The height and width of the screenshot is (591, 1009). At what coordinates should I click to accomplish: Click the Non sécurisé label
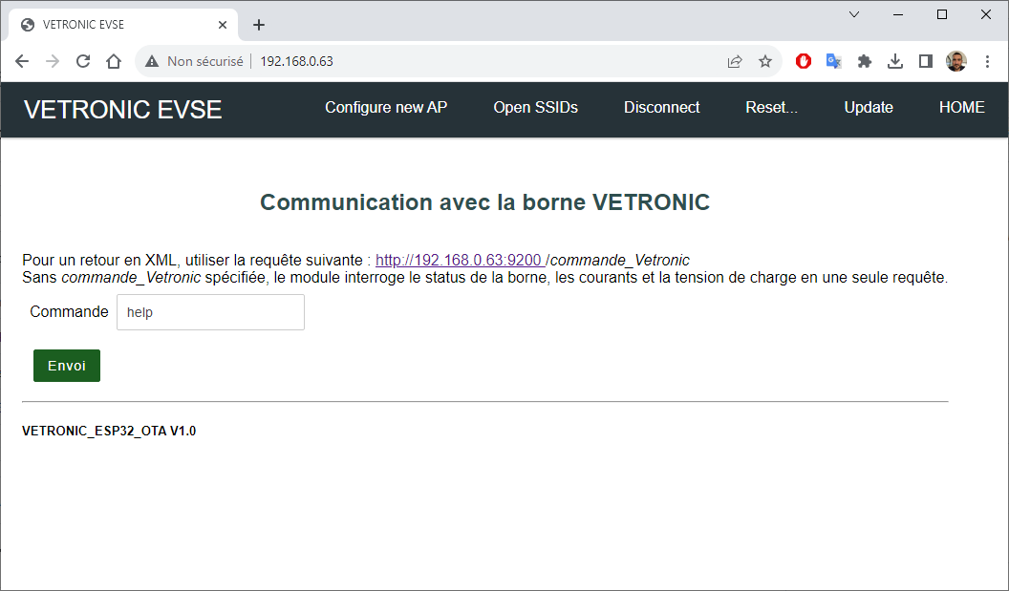coord(205,61)
